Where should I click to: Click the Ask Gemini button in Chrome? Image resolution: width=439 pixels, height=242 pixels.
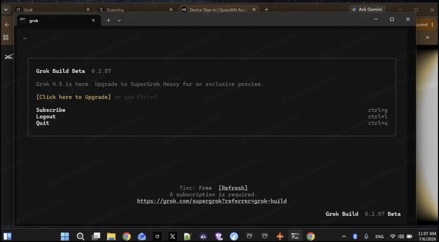367,9
